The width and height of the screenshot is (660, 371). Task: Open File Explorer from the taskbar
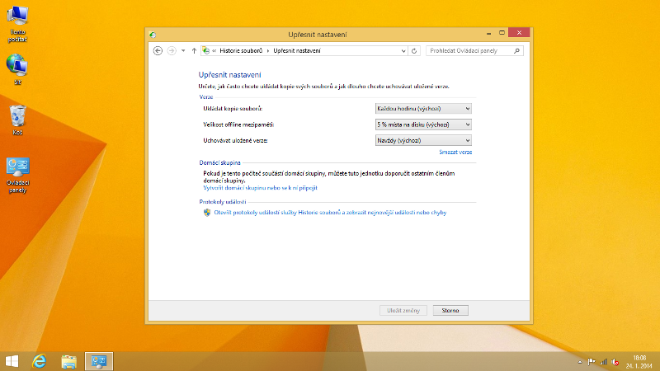69,360
